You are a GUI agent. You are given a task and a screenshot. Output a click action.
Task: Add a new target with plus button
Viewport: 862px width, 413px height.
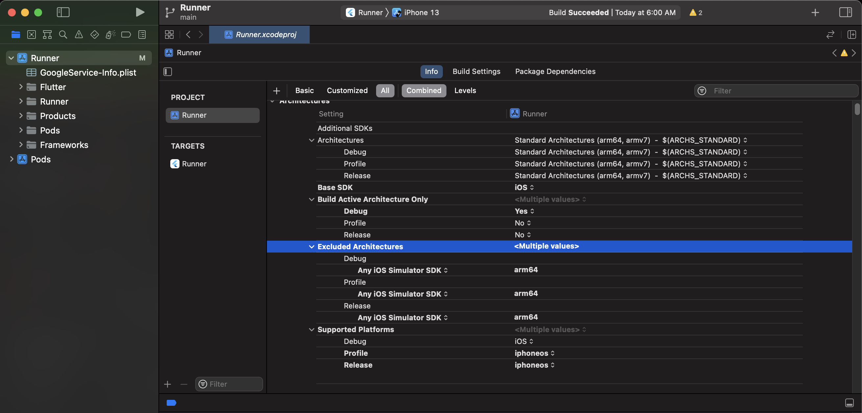click(168, 384)
